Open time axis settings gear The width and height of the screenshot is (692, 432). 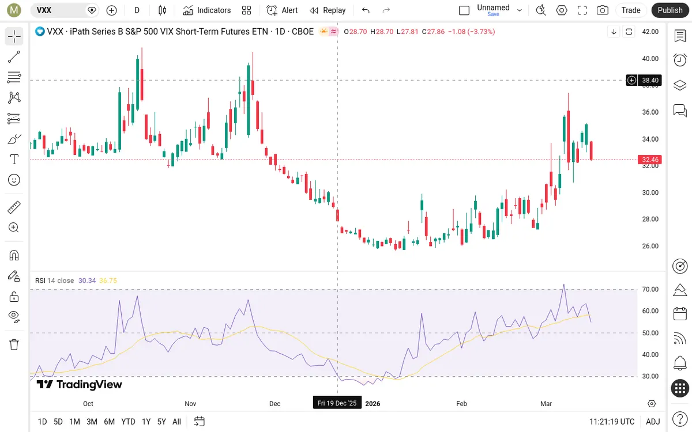(652, 403)
